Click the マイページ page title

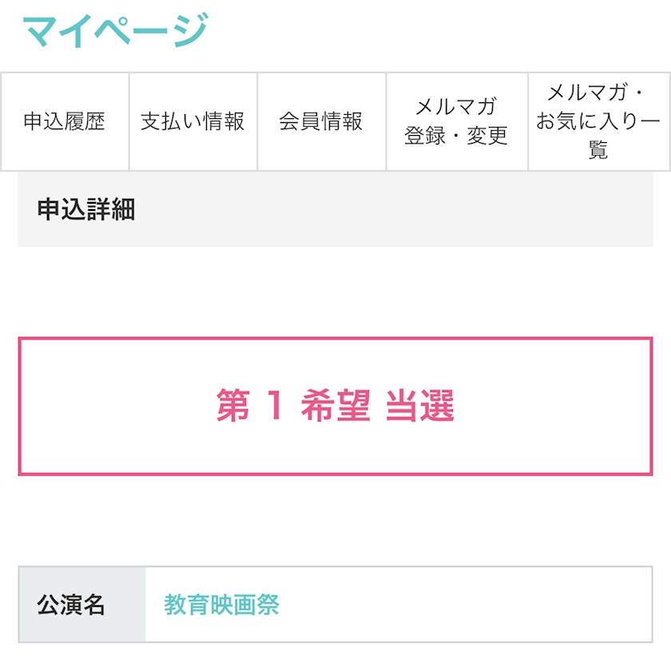tap(116, 30)
